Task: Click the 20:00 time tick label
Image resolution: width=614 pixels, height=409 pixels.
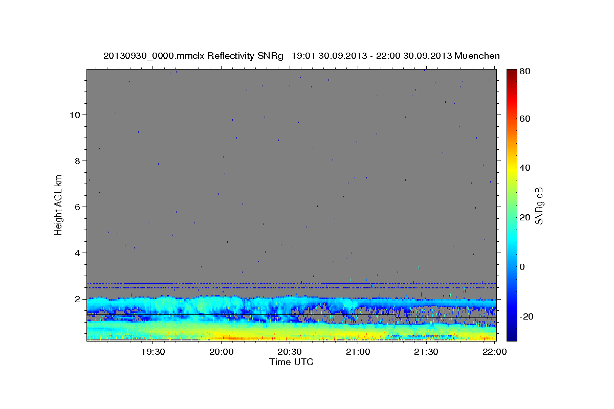Action: [221, 352]
